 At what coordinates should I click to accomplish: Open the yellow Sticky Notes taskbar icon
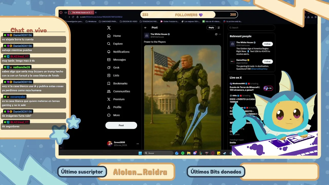coord(219,153)
